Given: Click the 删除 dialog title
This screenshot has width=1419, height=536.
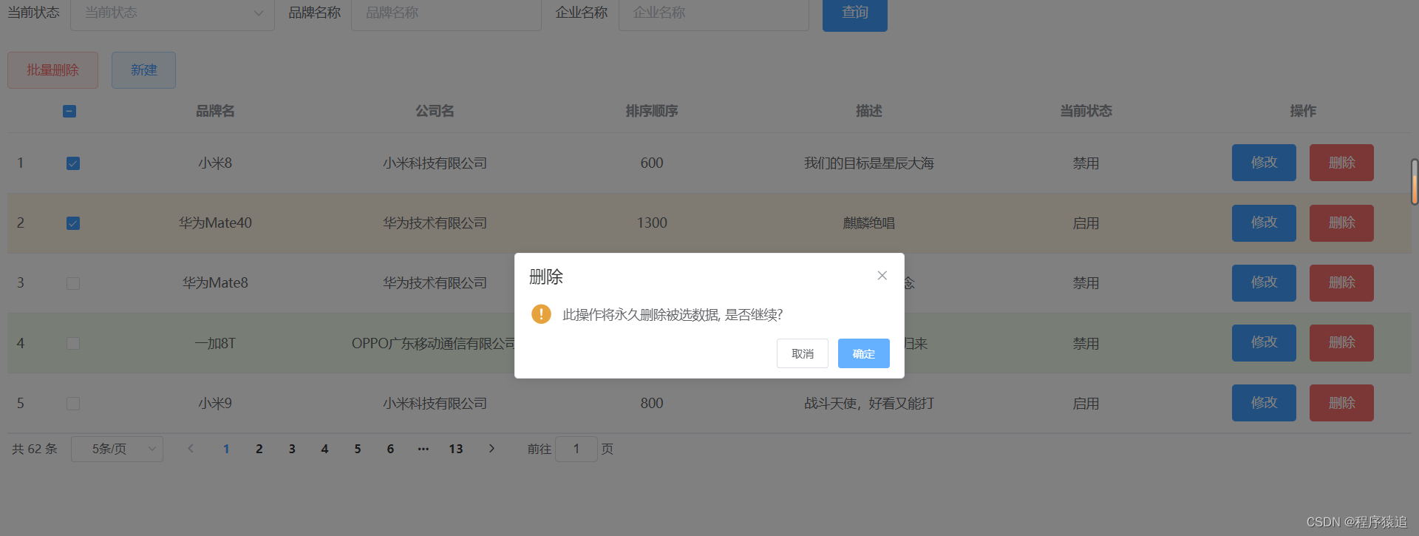Looking at the screenshot, I should tap(546, 277).
